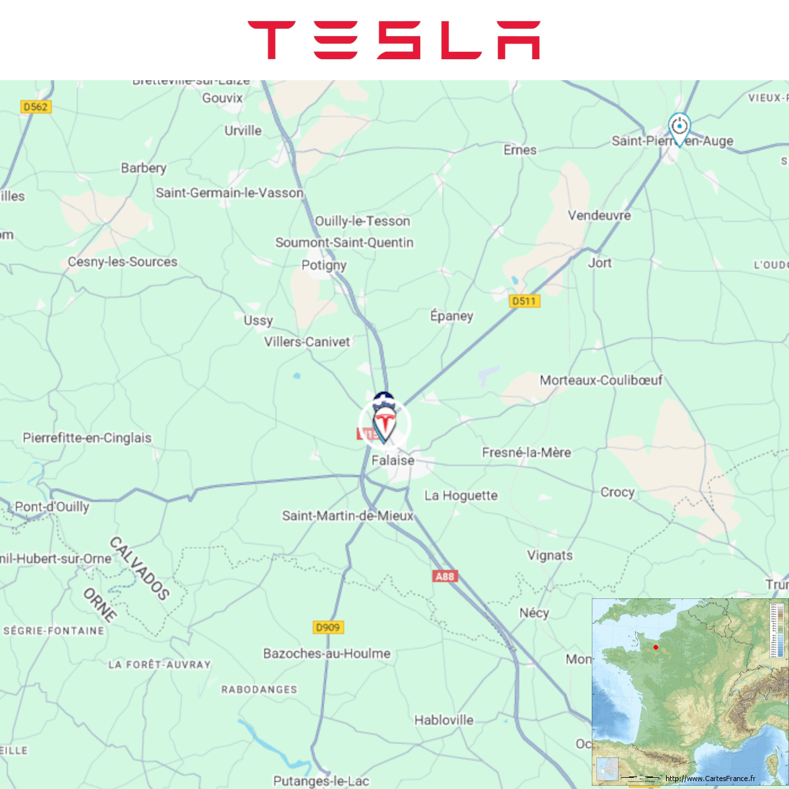The width and height of the screenshot is (789, 789).
Task: Click the Tesla Supercharger pin at Falaise
Action: pos(384,425)
